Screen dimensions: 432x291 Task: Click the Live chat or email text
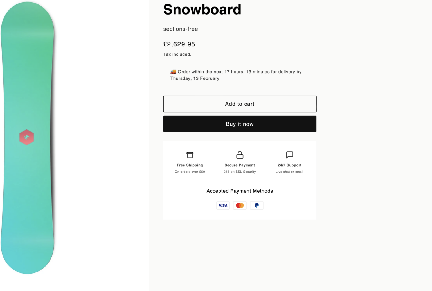(289, 172)
